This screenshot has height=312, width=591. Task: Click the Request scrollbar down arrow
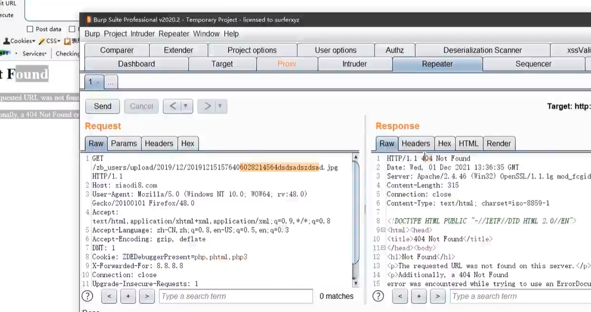pyautogui.click(x=355, y=284)
